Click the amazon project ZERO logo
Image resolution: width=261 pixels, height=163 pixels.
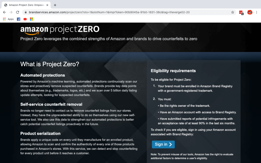[x=60, y=30]
